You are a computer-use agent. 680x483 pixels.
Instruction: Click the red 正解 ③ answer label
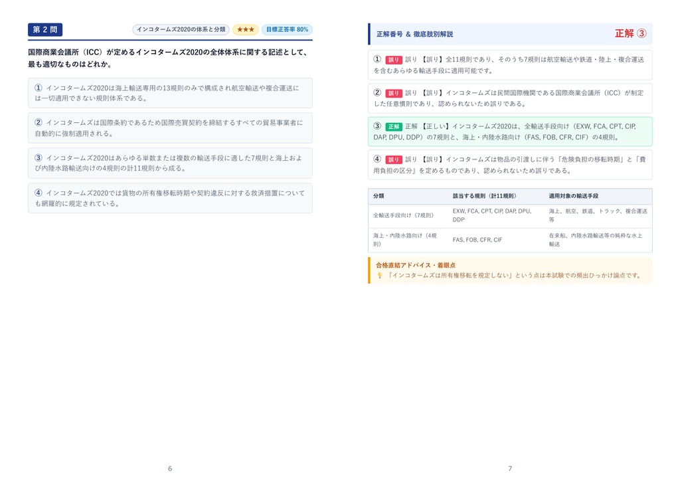631,33
